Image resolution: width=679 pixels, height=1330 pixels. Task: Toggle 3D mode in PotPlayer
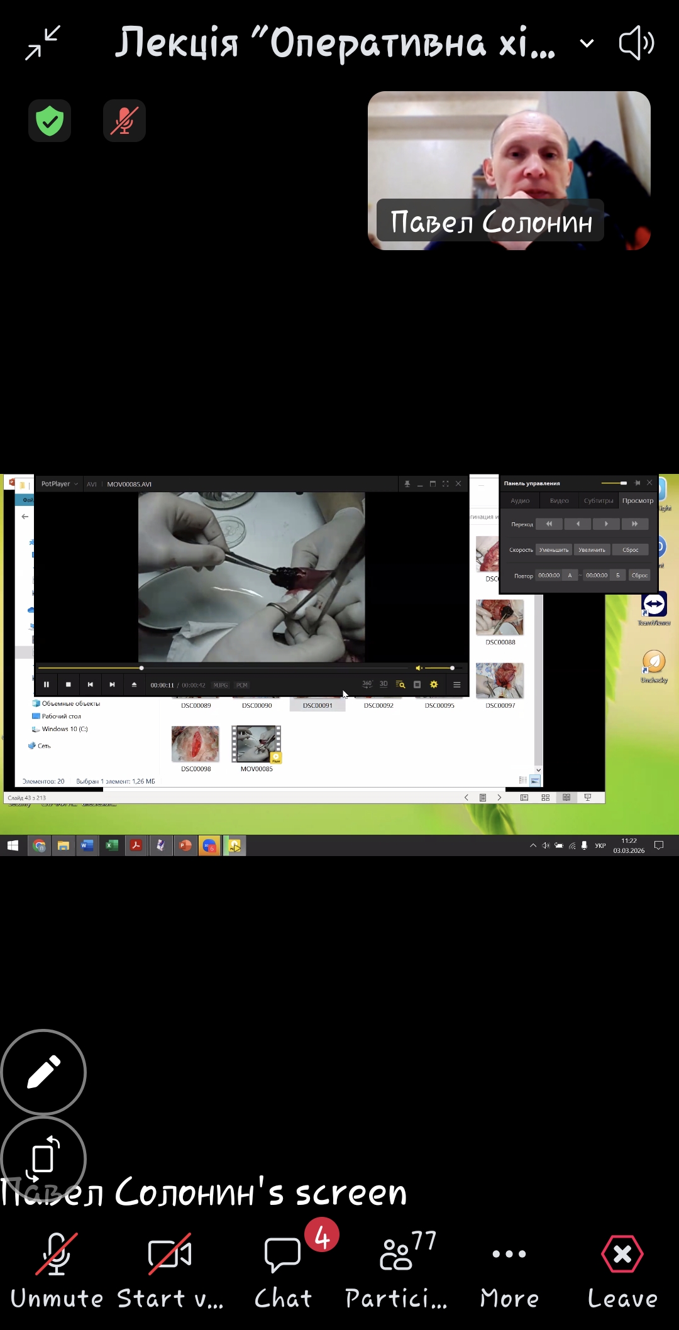click(384, 684)
